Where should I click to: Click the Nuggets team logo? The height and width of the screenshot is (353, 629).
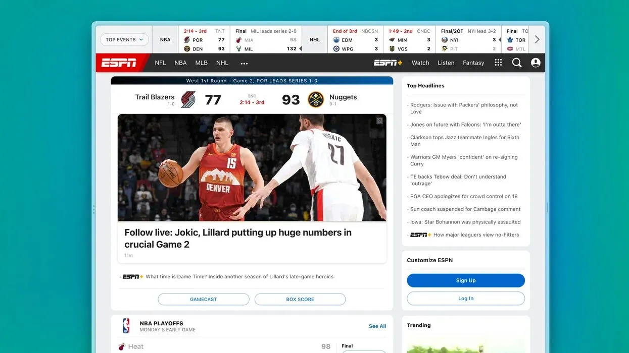(x=316, y=99)
